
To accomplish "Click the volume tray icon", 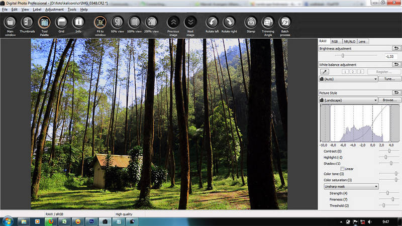I will (369, 222).
